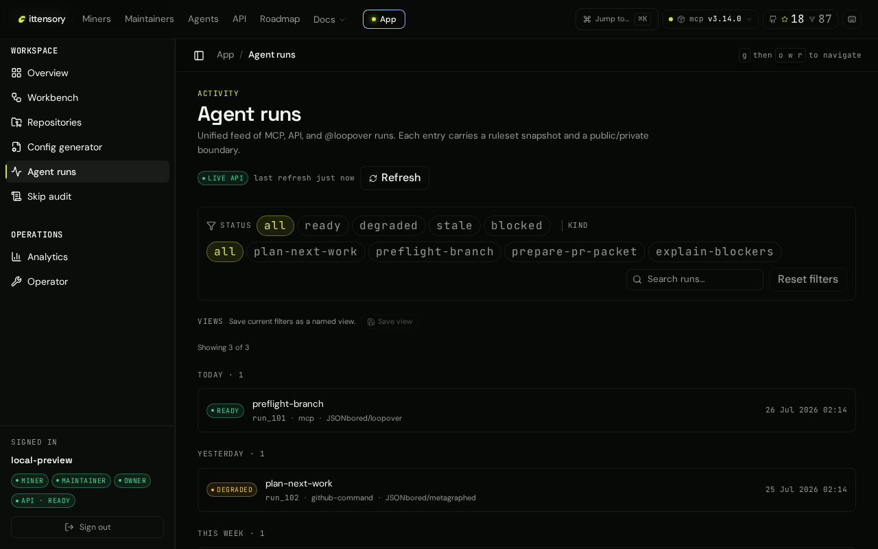Go to Repositories in sidebar
The height and width of the screenshot is (549, 878).
(x=87, y=122)
